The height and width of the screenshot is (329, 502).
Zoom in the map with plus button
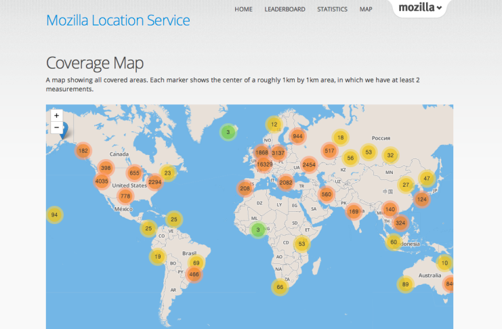coord(57,116)
